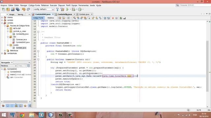Click the Profile Project icon
211x118 pixels.
(80, 10)
